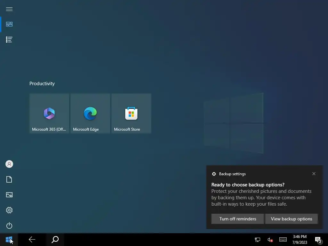
Task: Open Settings gear in Start sidebar
Action: (9, 210)
